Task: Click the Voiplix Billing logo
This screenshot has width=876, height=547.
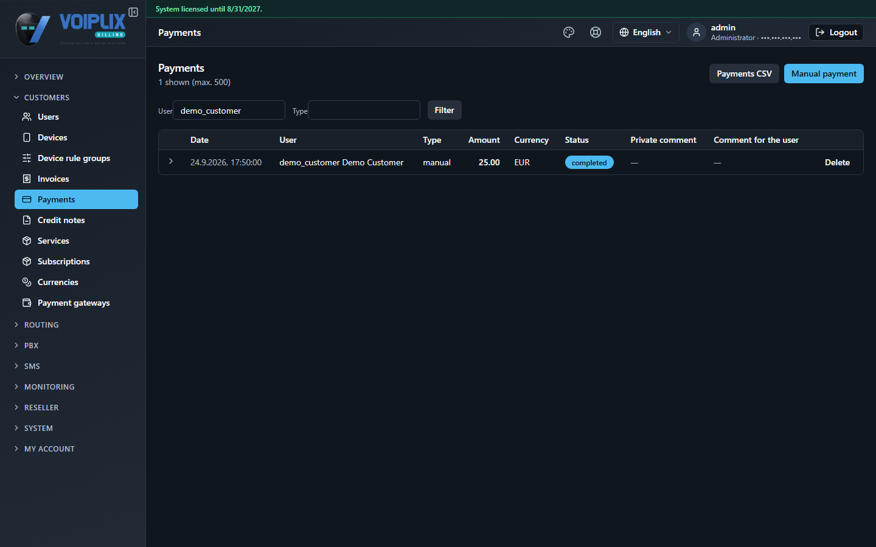Action: coord(71,29)
